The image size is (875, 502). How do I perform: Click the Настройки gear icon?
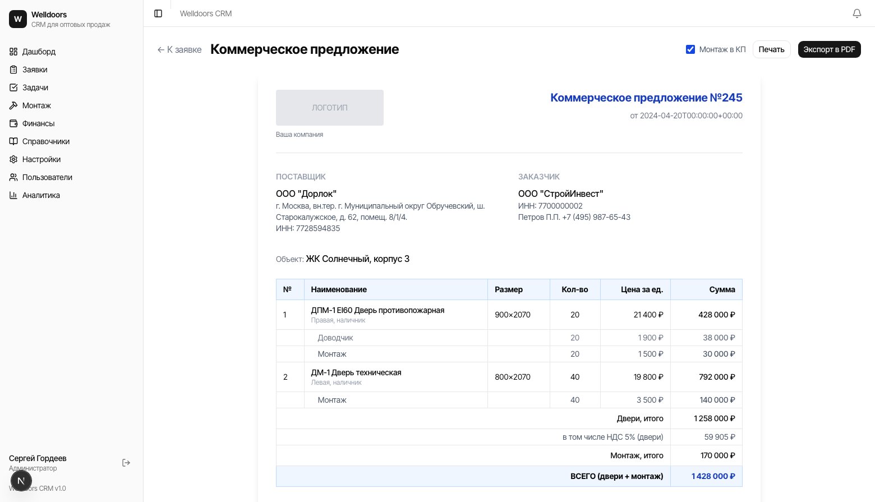[13, 159]
